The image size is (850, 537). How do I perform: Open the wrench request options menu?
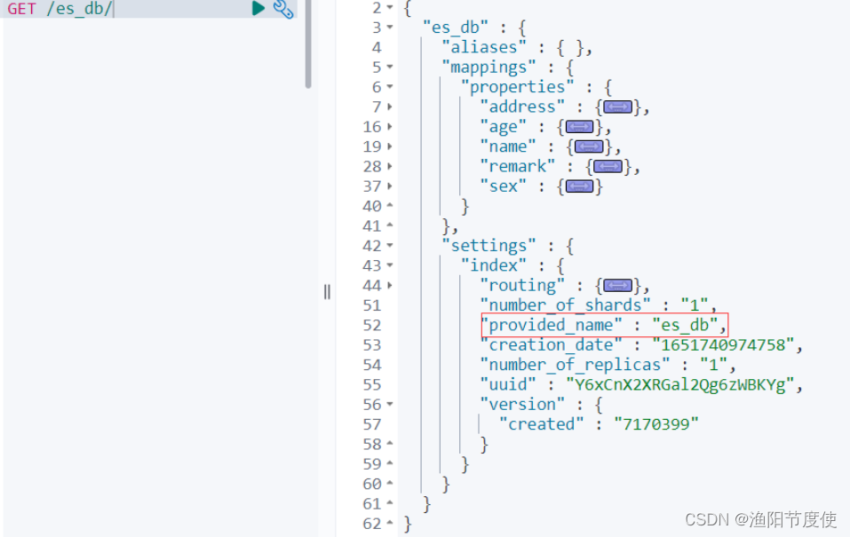click(x=283, y=9)
